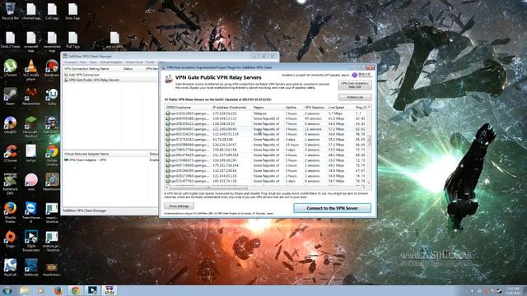Click the Windows Start orb
527x296 pixels.
click(7, 290)
